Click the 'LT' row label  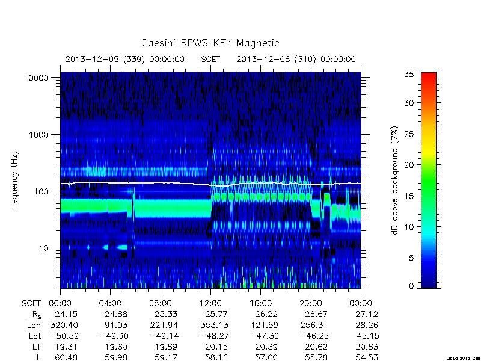tap(37, 347)
